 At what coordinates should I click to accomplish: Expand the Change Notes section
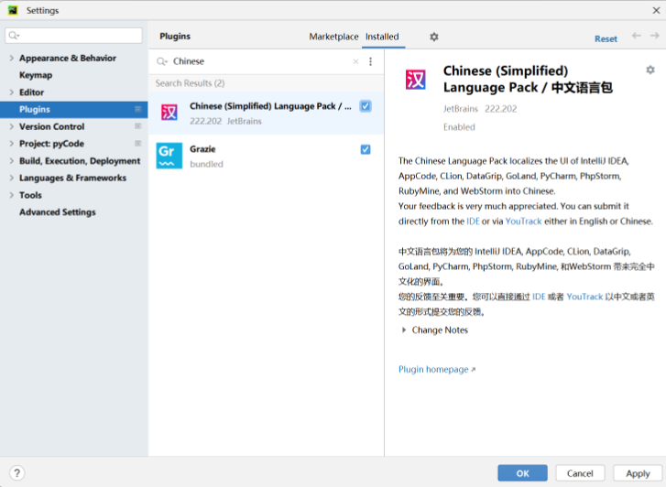click(x=404, y=330)
